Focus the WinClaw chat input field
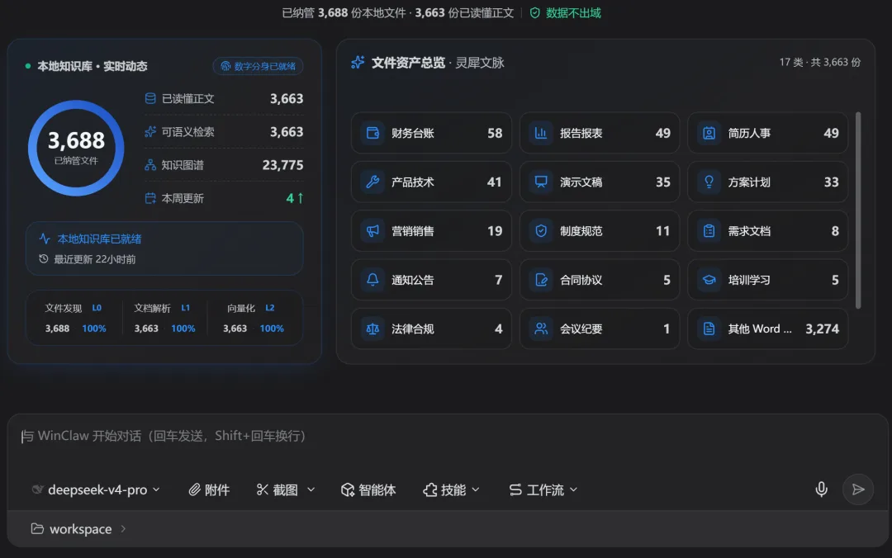Image resolution: width=892 pixels, height=558 pixels. [447, 437]
